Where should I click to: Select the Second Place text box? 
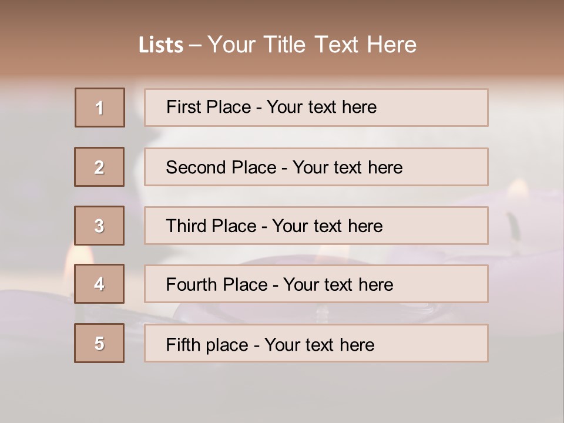284,167
